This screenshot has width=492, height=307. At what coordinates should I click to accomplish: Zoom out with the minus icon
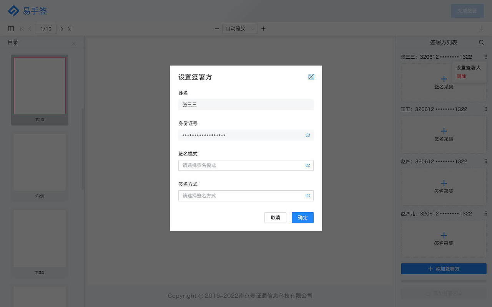217,28
